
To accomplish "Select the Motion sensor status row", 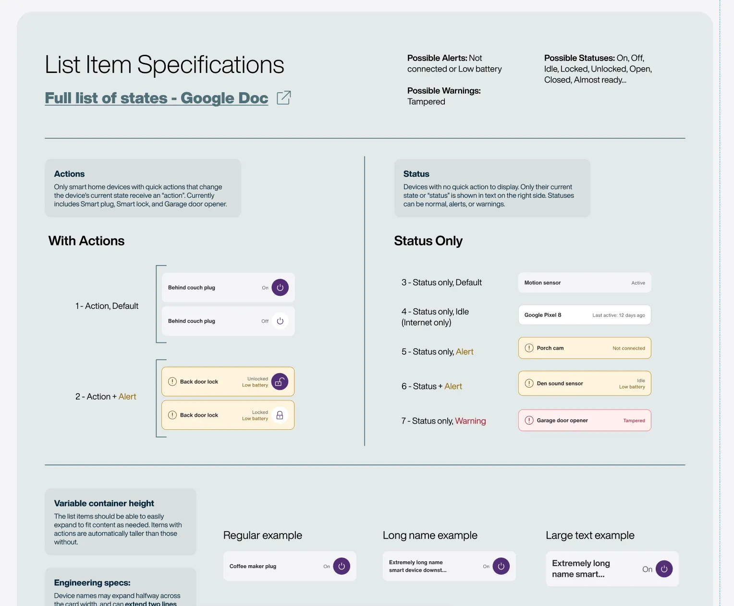I will (x=584, y=282).
